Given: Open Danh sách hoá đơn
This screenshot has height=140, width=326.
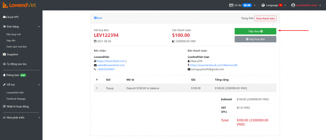Looking at the screenshot, I should [x=16, y=47].
